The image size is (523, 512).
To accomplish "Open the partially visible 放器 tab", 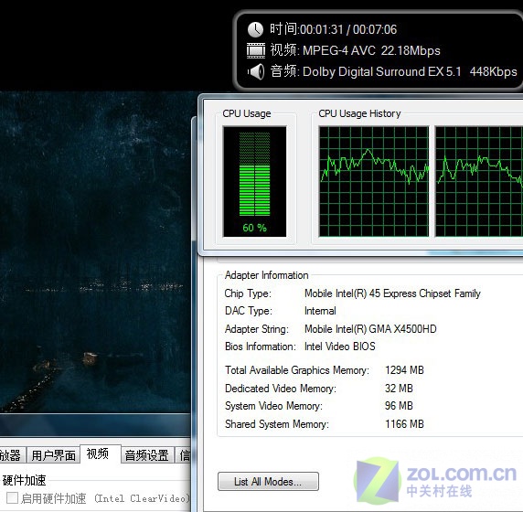I will coord(11,455).
